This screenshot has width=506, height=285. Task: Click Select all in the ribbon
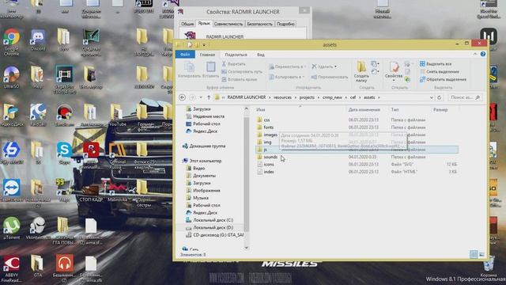click(x=436, y=64)
